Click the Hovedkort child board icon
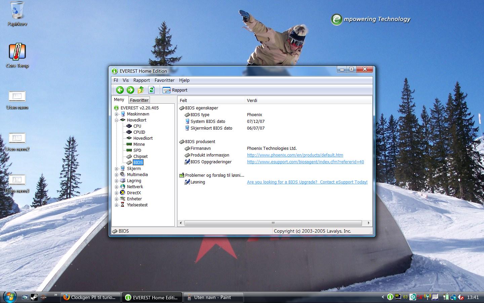Viewport: 484px width, 303px height. click(129, 138)
